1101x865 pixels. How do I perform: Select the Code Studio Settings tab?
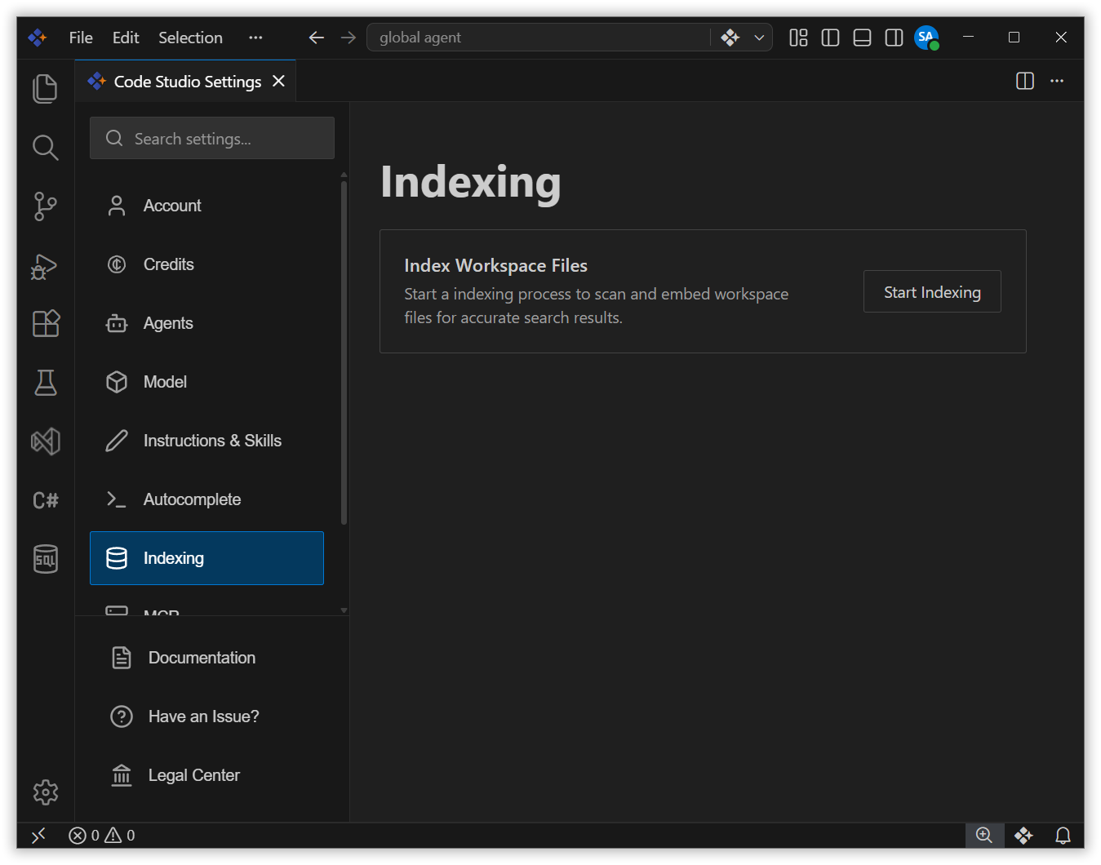[185, 81]
